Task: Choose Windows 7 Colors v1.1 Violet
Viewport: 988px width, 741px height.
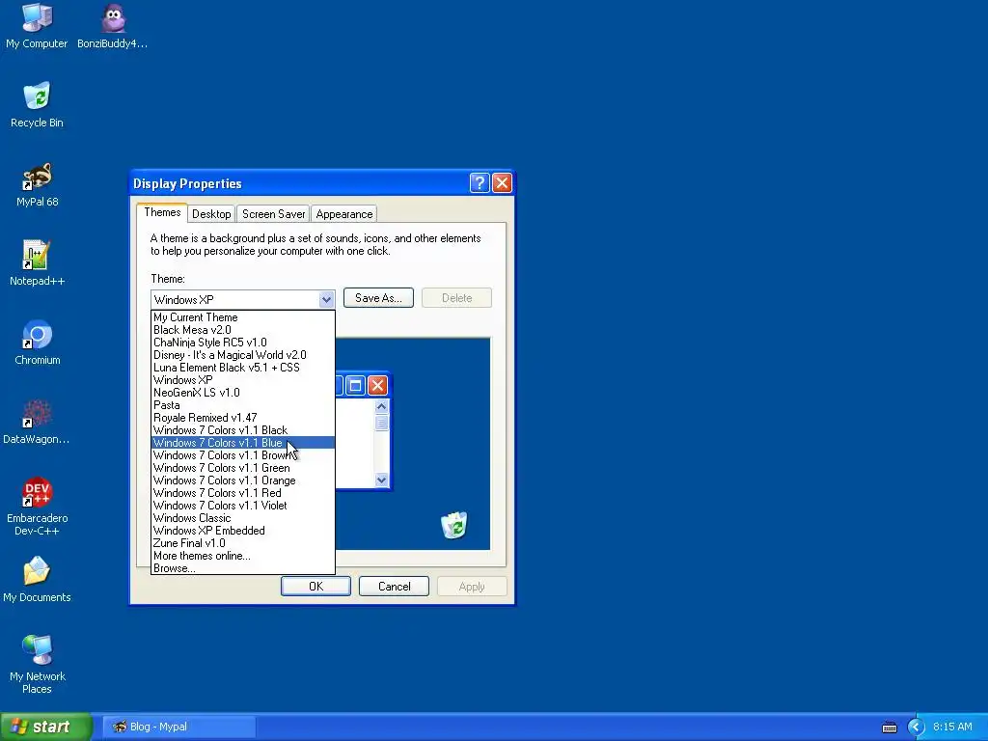Action: tap(242, 506)
